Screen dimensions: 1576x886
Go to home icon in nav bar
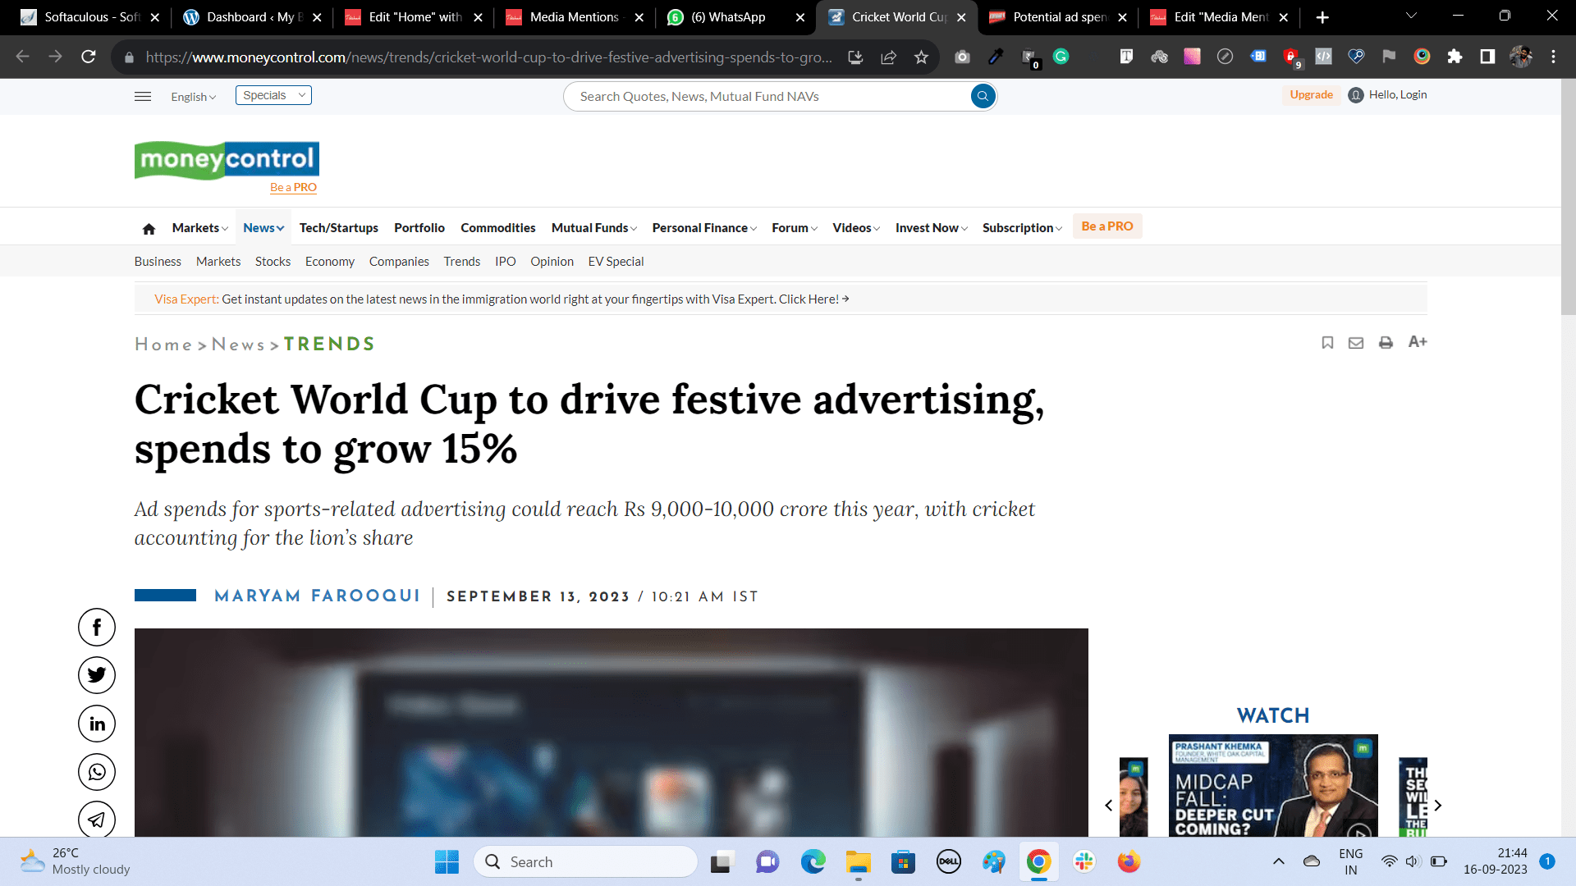149,229
